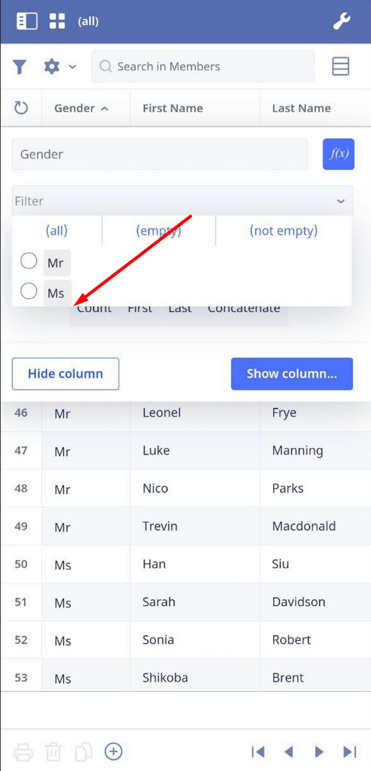The image size is (371, 771).
Task: Switch layout with the card view icon
Action: click(x=340, y=66)
